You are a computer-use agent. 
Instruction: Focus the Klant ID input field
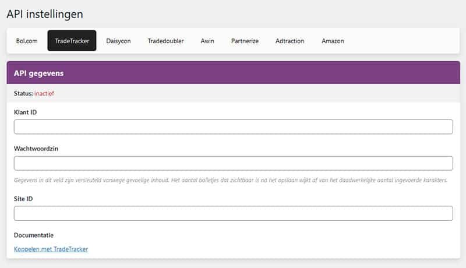[234, 127]
